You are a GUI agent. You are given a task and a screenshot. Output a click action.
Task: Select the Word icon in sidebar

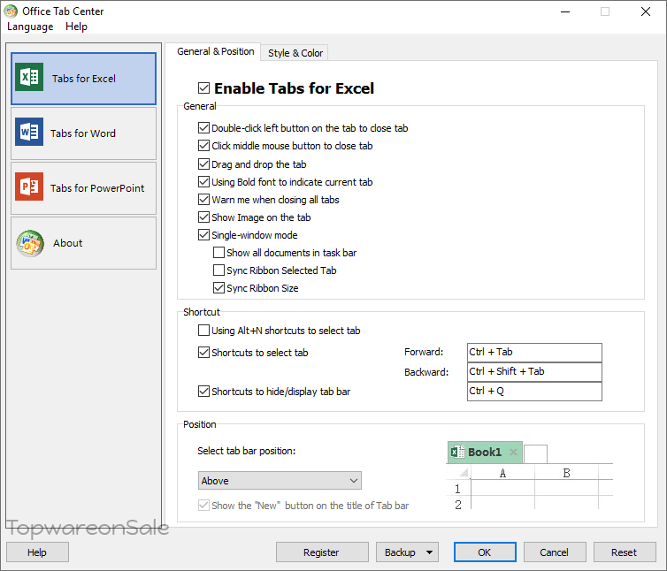point(29,132)
